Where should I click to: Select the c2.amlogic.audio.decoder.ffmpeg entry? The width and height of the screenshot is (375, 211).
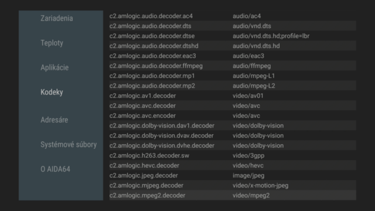(x=233, y=66)
